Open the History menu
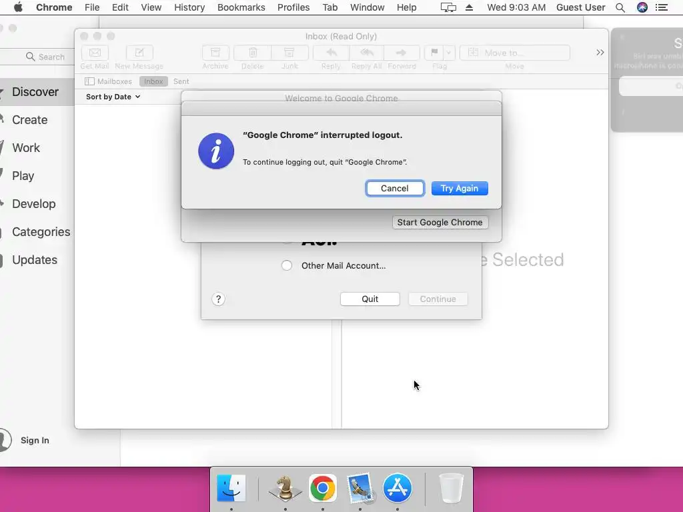The height and width of the screenshot is (512, 683). click(x=189, y=7)
